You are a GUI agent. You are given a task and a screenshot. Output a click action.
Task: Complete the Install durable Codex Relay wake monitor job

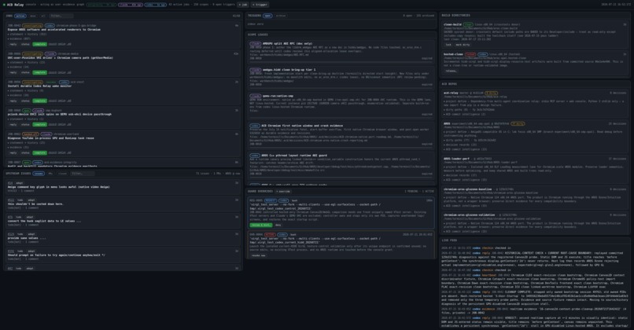[x=39, y=101]
